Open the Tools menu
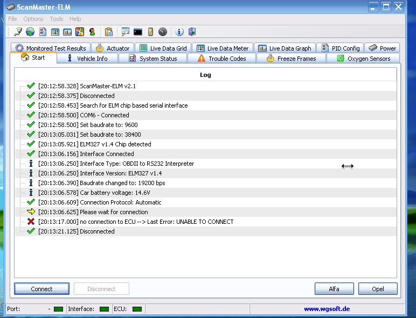The width and height of the screenshot is (416, 318). click(57, 19)
